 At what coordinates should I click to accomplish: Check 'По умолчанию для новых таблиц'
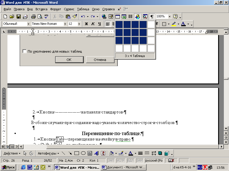pos(24,51)
